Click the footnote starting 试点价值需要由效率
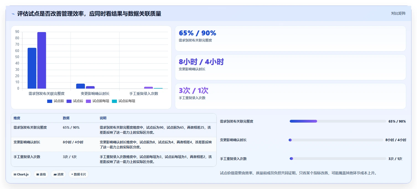The height and width of the screenshot is (189, 417). (298, 173)
